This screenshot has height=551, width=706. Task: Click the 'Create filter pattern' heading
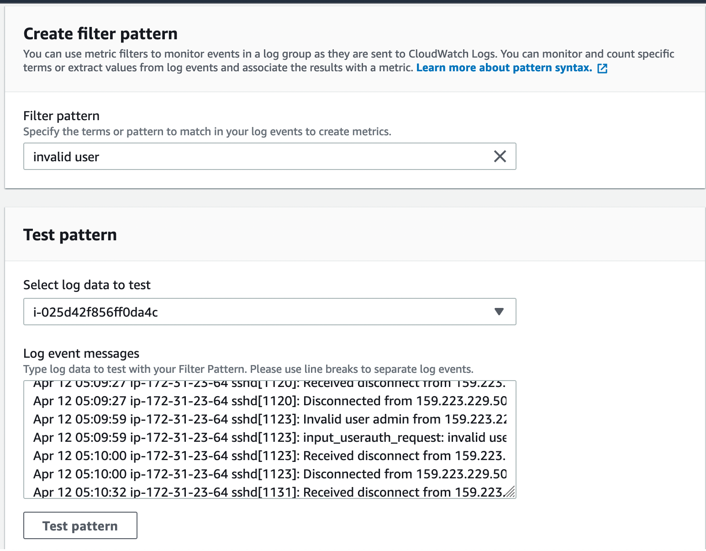click(100, 34)
